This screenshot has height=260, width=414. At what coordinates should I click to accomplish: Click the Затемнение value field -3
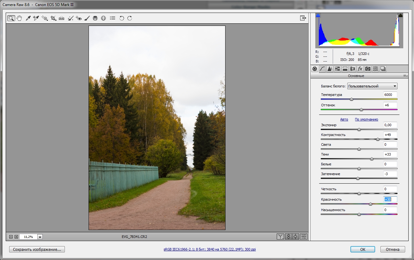(390, 174)
